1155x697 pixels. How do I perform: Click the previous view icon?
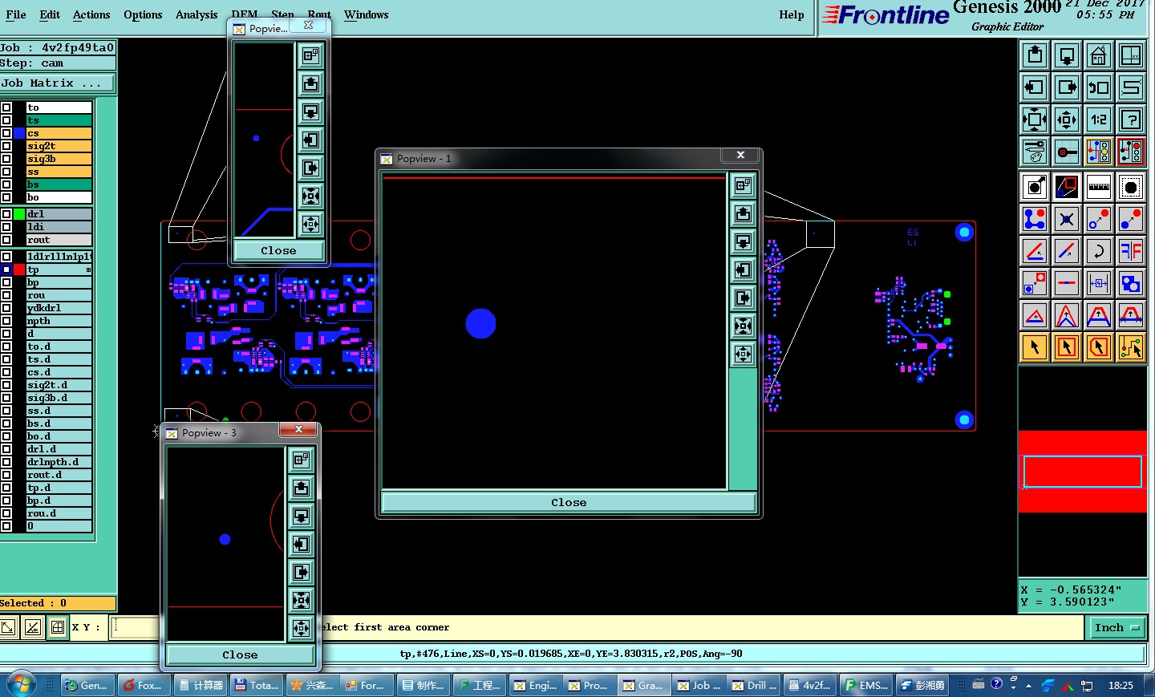pos(1099,87)
